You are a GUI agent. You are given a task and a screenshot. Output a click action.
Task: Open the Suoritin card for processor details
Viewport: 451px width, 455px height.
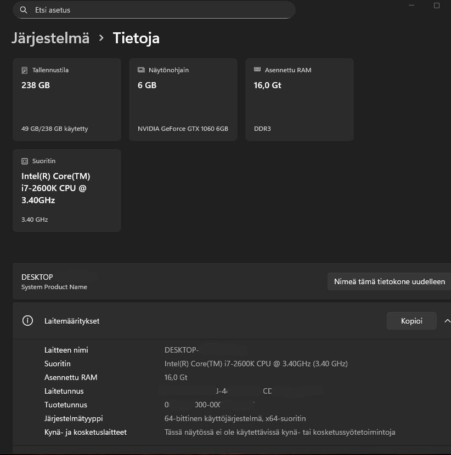(66, 190)
